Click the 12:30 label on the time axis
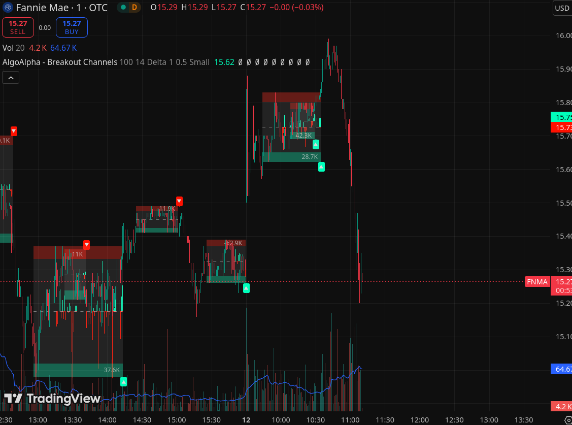Screen dimensions: 572x425 [454, 420]
